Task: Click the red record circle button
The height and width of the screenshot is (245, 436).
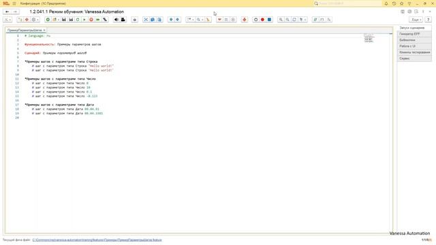Action: click(x=262, y=20)
